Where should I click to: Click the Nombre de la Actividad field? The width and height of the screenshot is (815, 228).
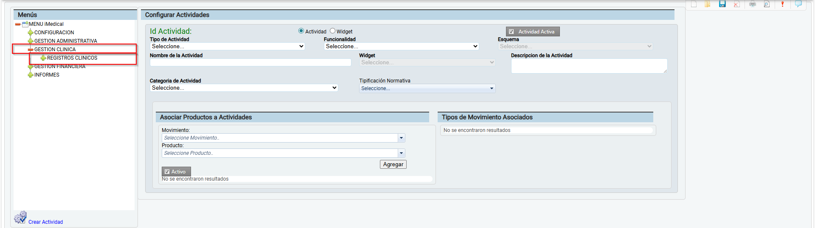(250, 63)
